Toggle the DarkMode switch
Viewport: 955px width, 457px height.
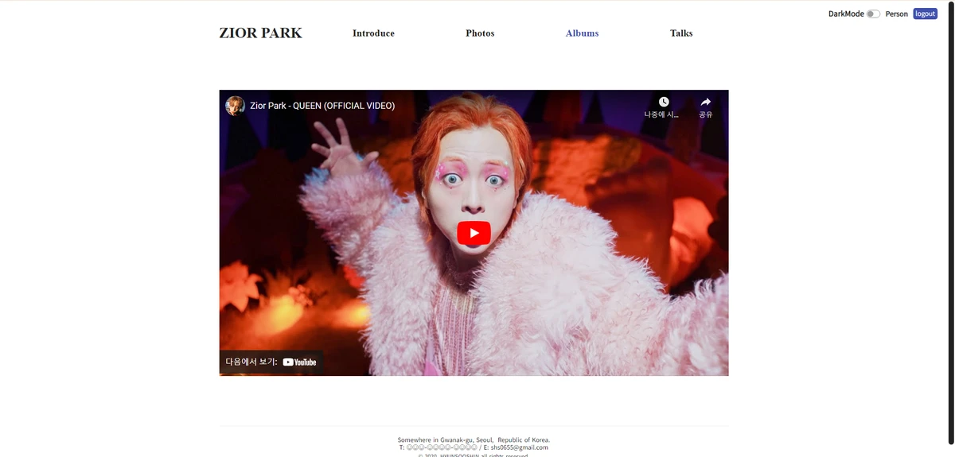point(873,14)
